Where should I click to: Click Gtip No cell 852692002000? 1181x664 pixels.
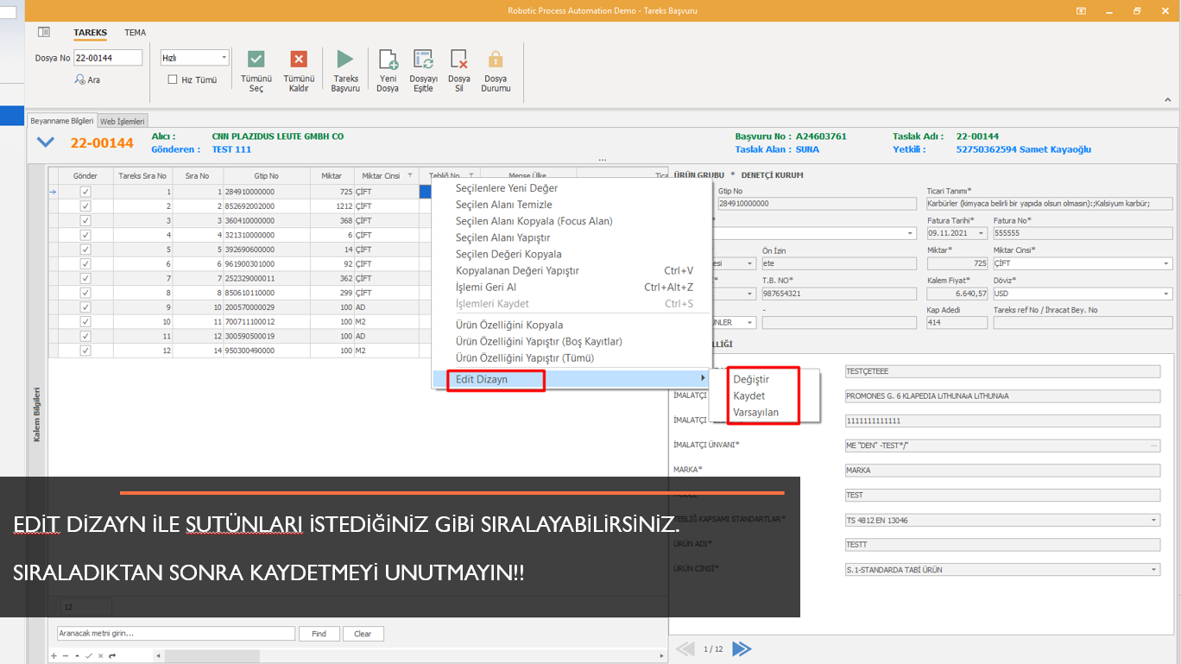[266, 206]
